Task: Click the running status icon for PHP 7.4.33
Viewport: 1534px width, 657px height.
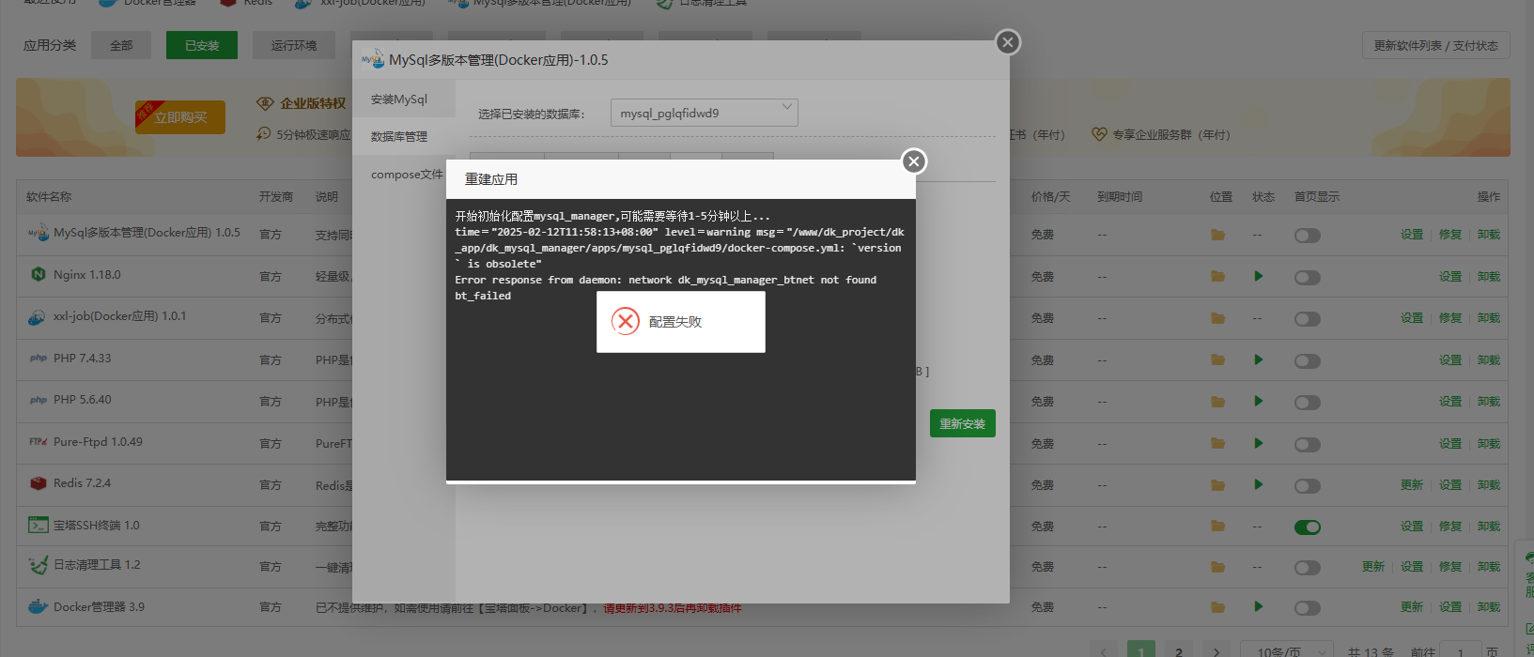Action: click(1259, 359)
